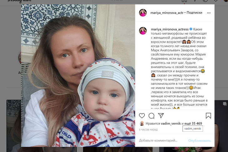228x152 pixels.
Task: Open mariya_mironova_actr username in header
Action: [x=167, y=13]
